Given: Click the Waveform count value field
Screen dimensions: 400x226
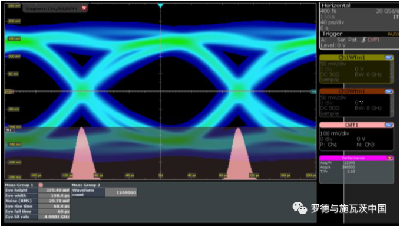Looking at the screenshot, I should tap(121, 192).
